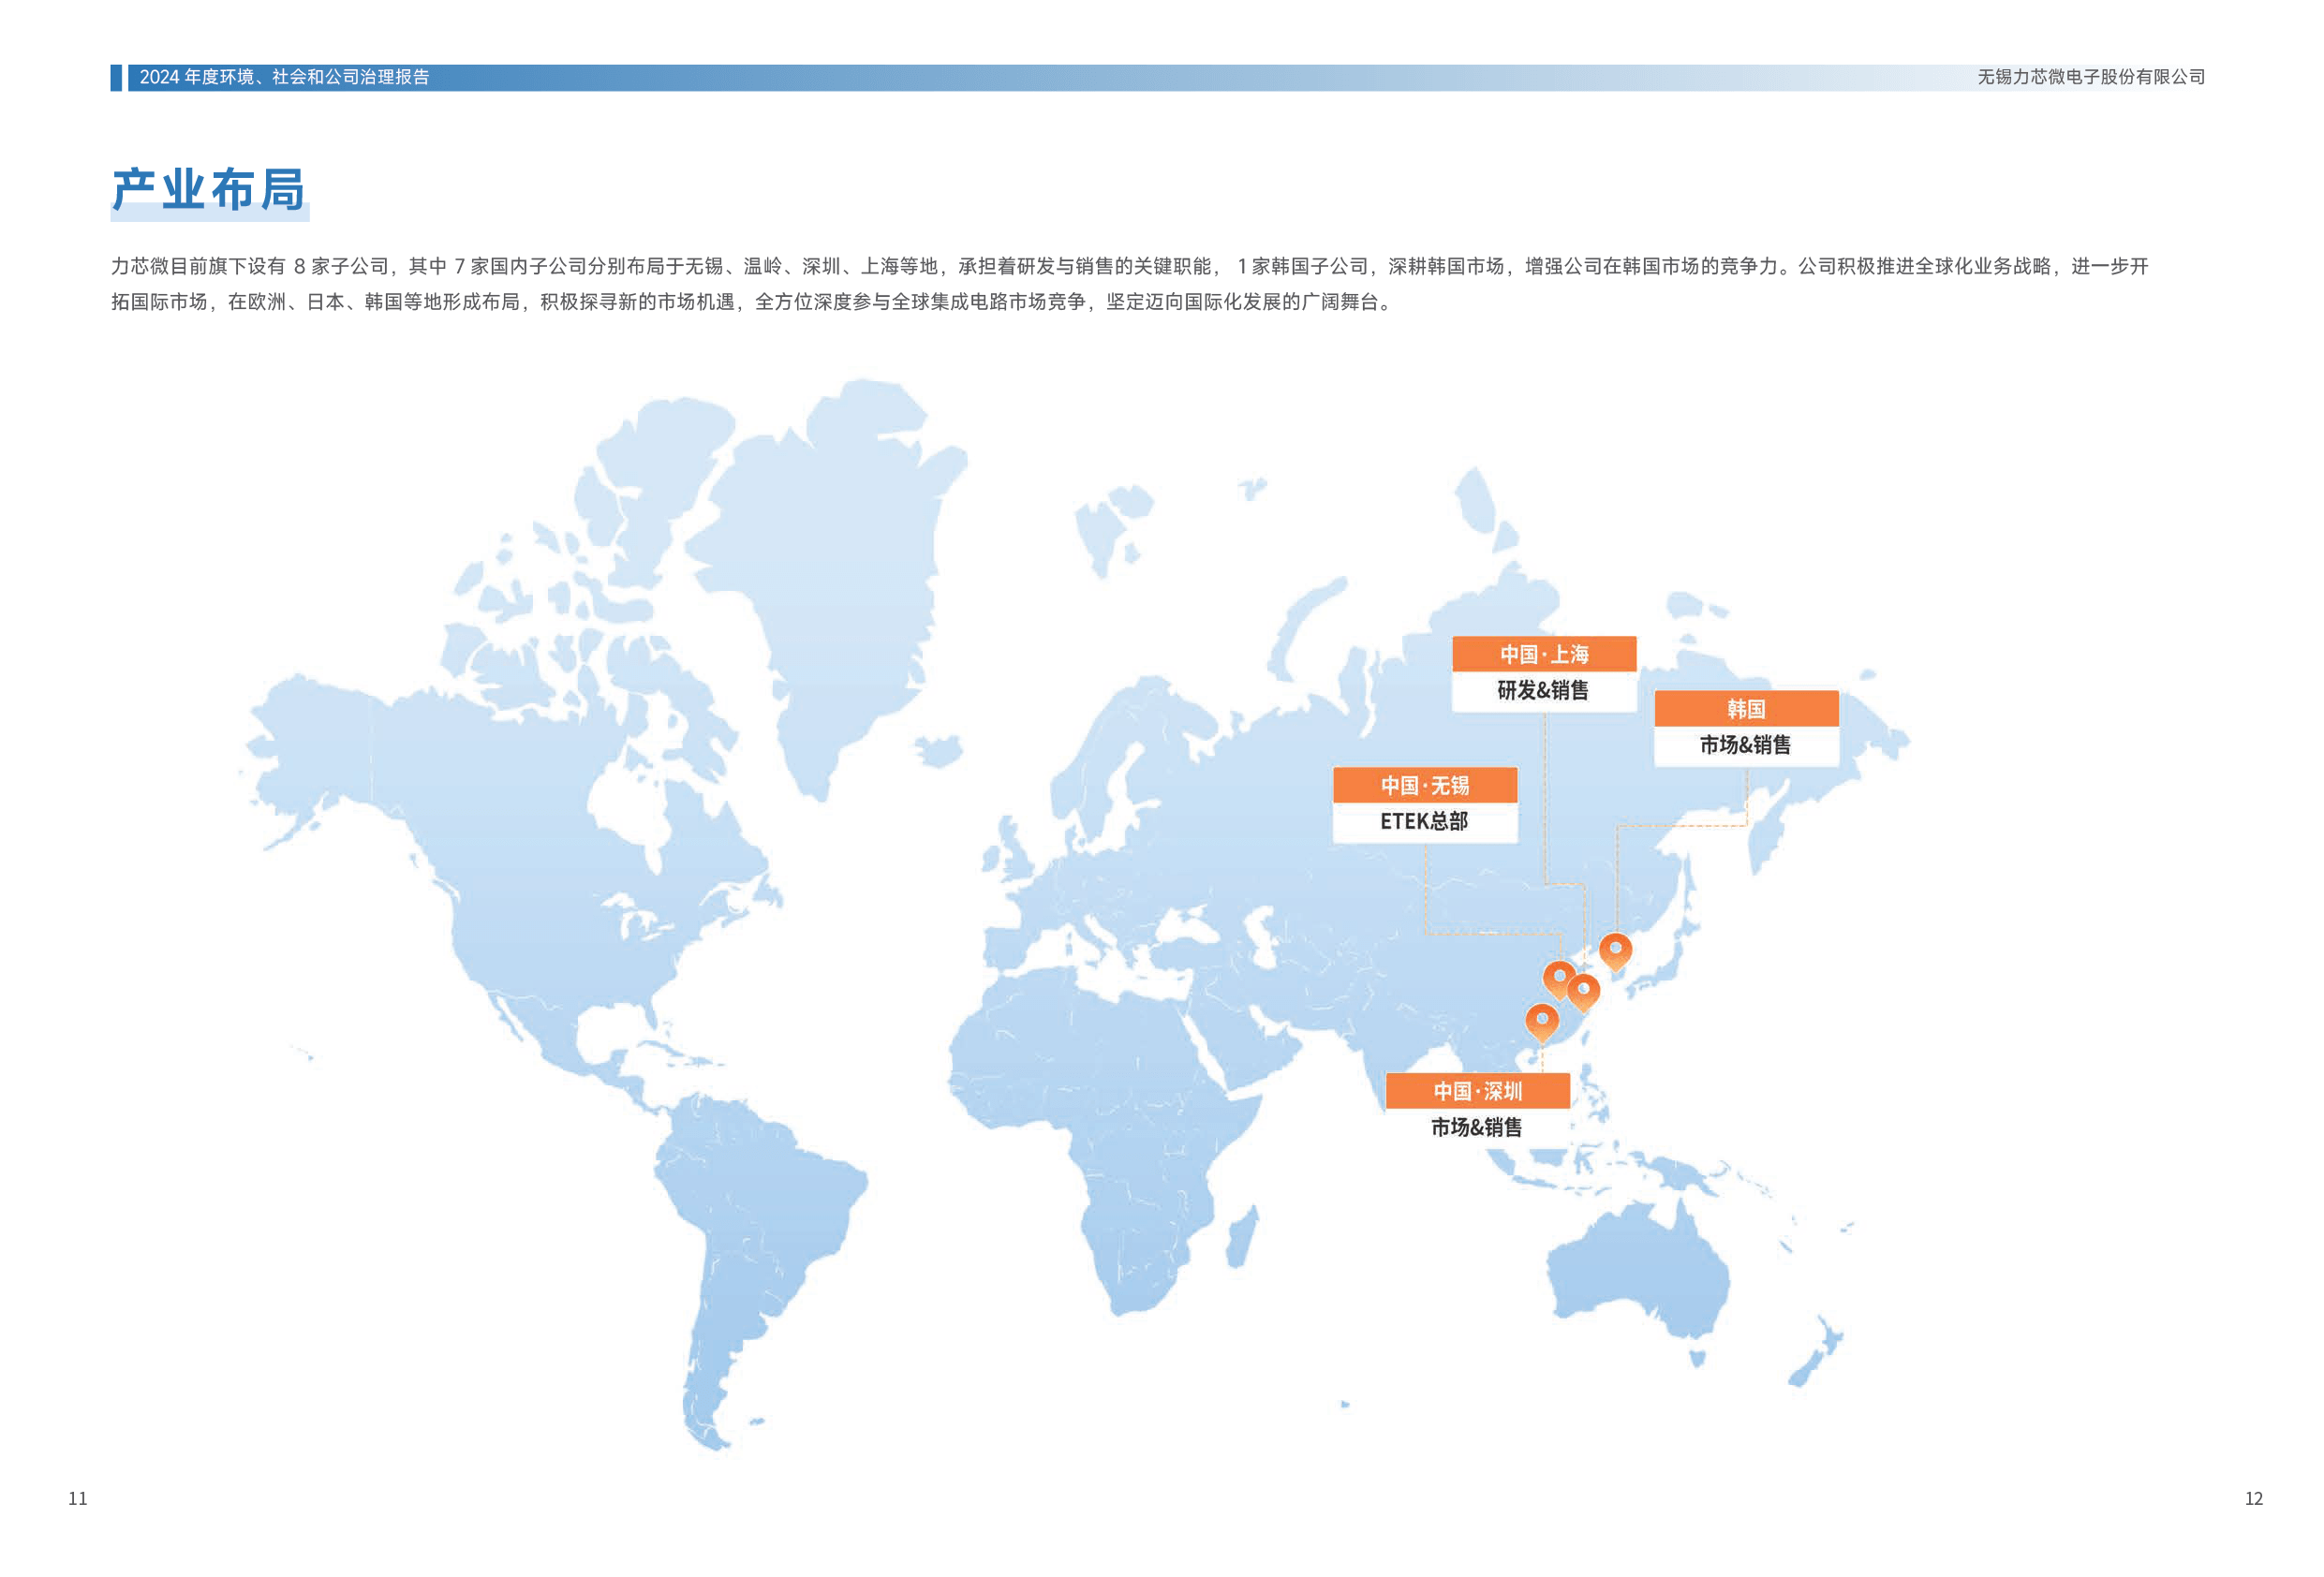Click the Wuxi headquarters map pin
Screen dimensions: 2324x1577
pos(1559,977)
